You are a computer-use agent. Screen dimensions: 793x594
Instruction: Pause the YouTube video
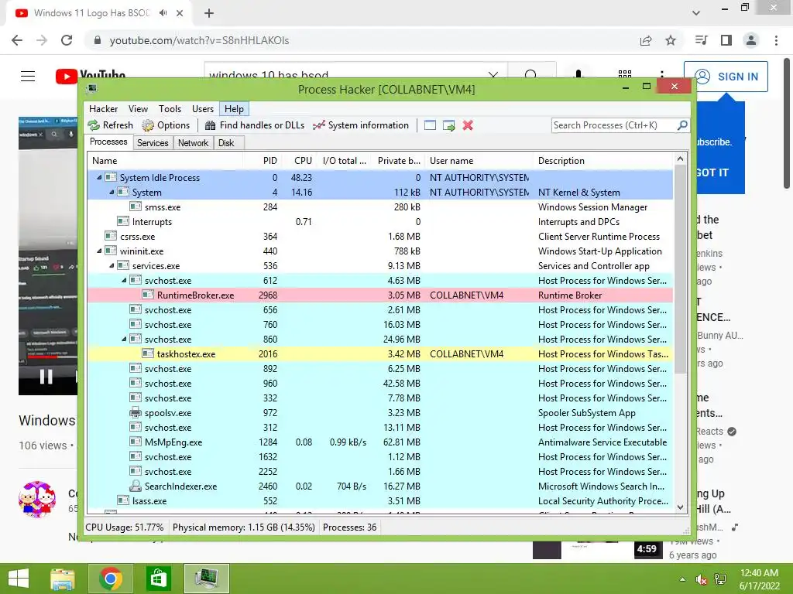point(46,377)
